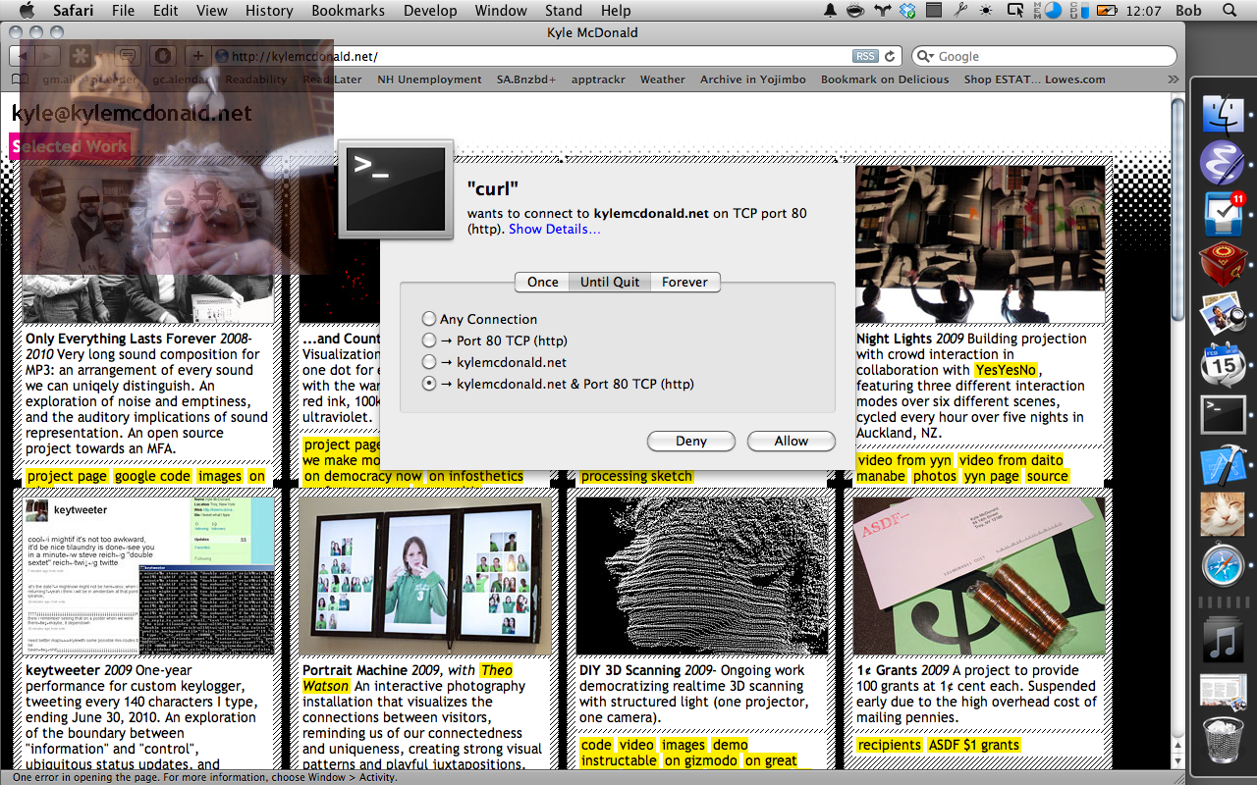The width and height of the screenshot is (1257, 785).
Task: Reload the page with the refresh icon
Action: coord(890,57)
